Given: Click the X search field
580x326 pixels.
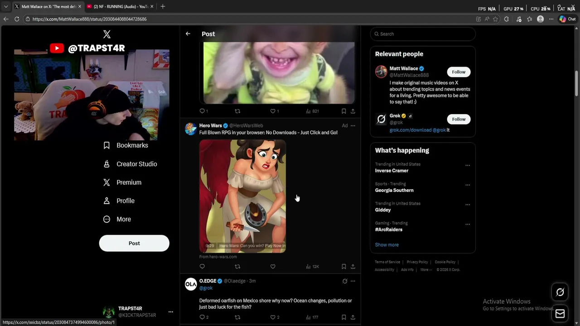Looking at the screenshot, I should [423, 34].
